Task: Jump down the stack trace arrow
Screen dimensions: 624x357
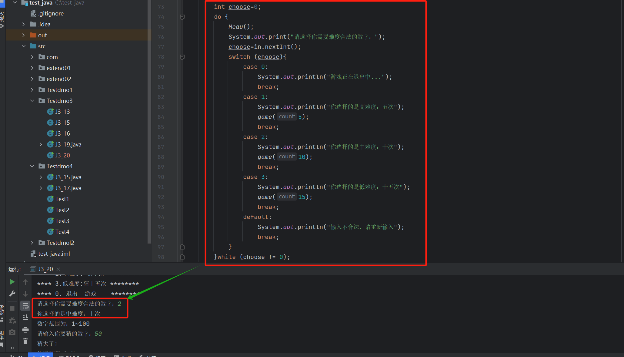Action: [25, 294]
